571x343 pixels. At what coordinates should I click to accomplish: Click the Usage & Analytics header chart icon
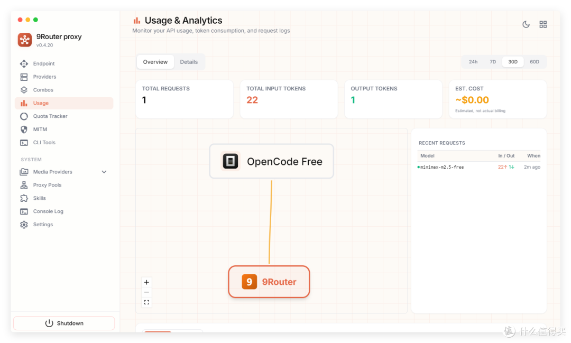click(x=137, y=21)
